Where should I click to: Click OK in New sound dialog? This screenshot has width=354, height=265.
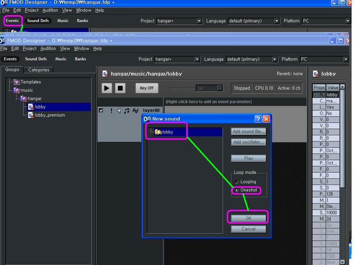pos(249,218)
